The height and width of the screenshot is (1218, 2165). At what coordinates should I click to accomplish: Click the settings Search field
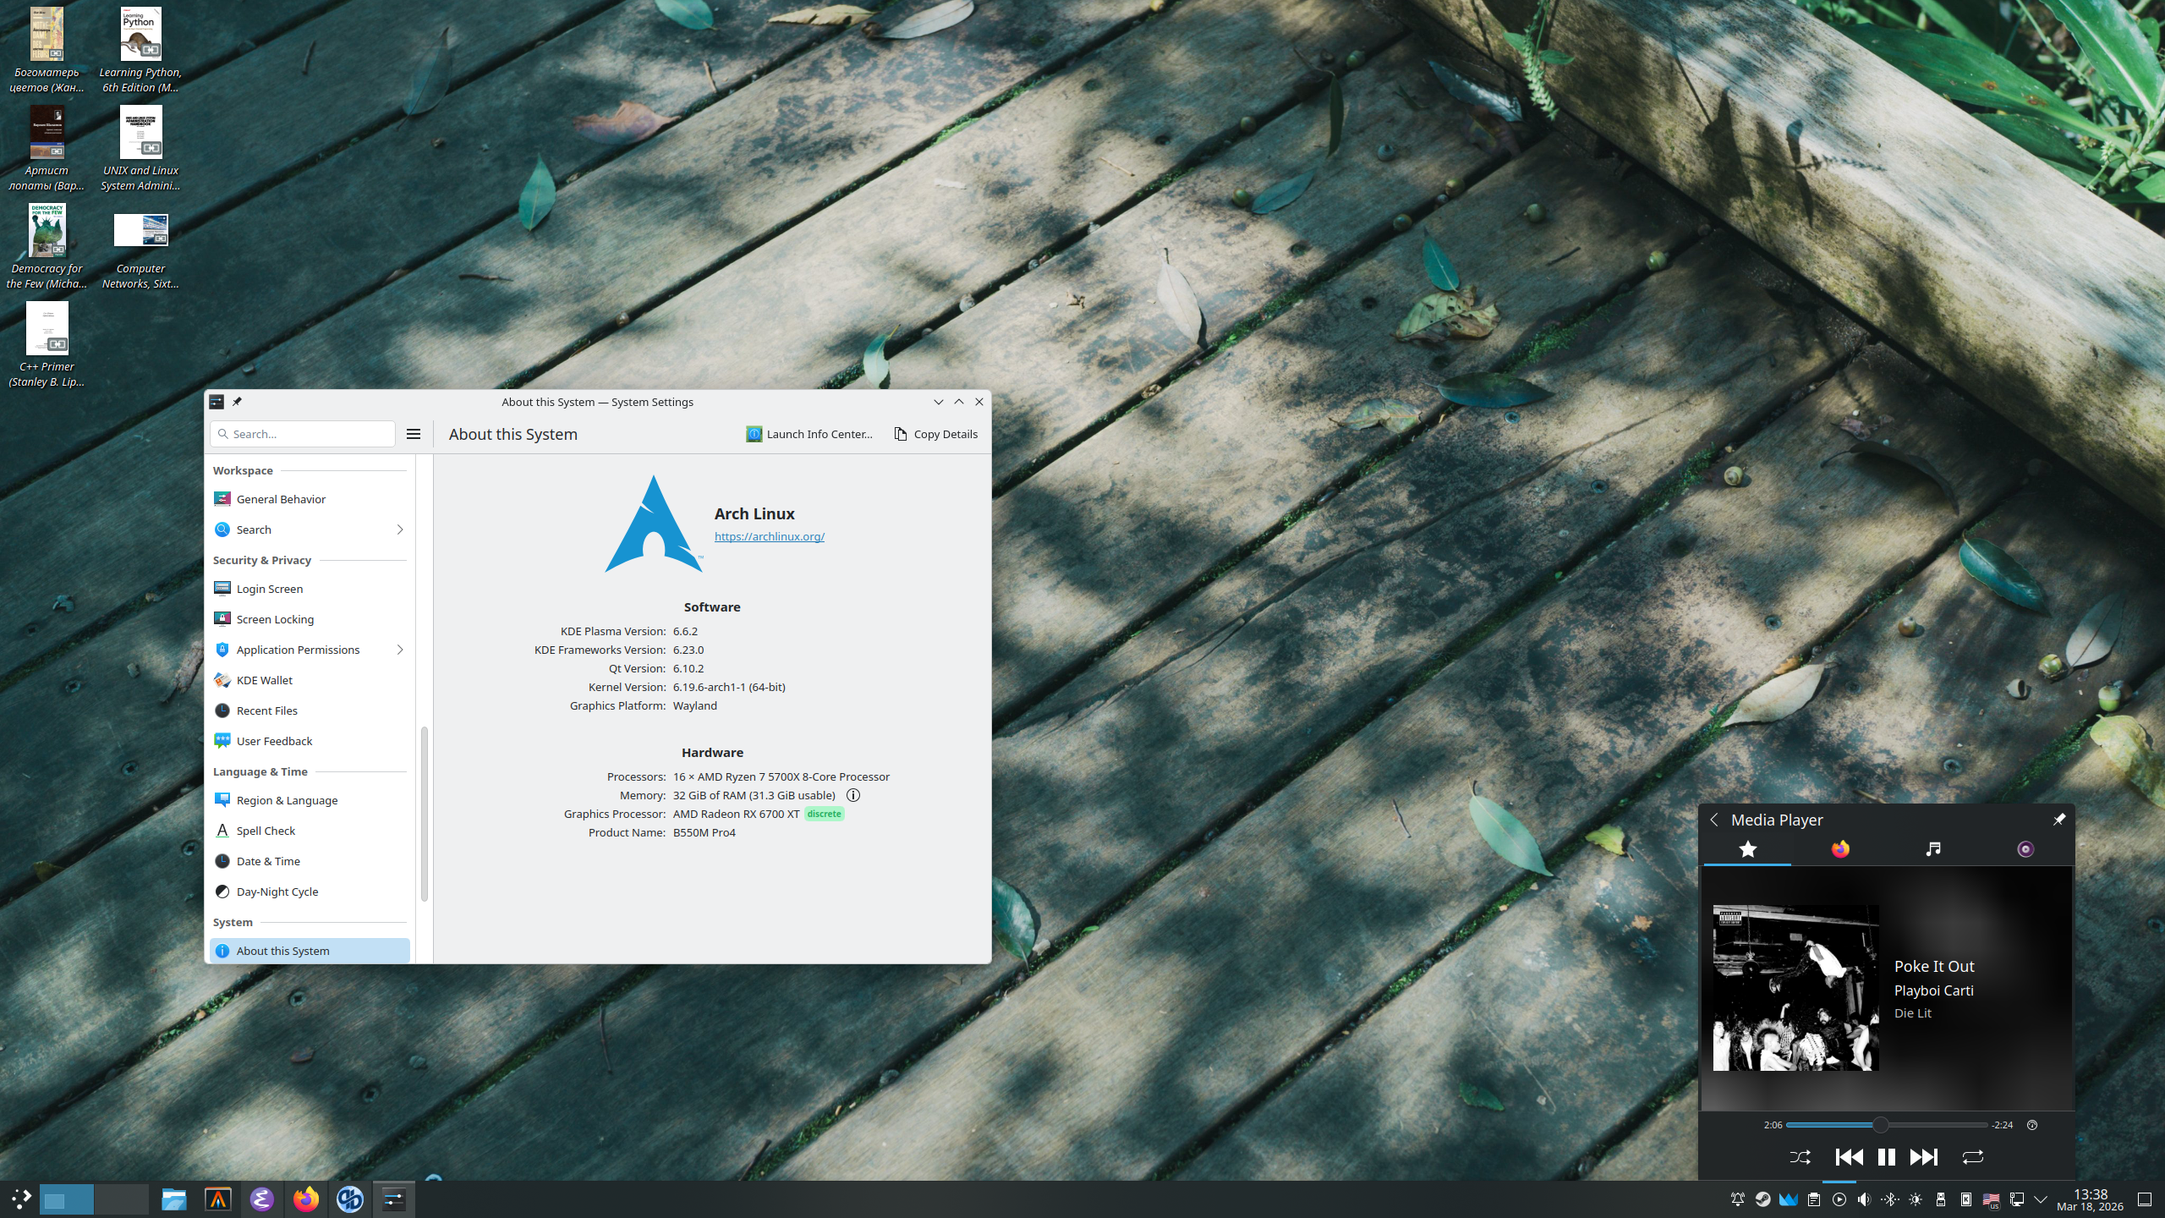click(303, 434)
